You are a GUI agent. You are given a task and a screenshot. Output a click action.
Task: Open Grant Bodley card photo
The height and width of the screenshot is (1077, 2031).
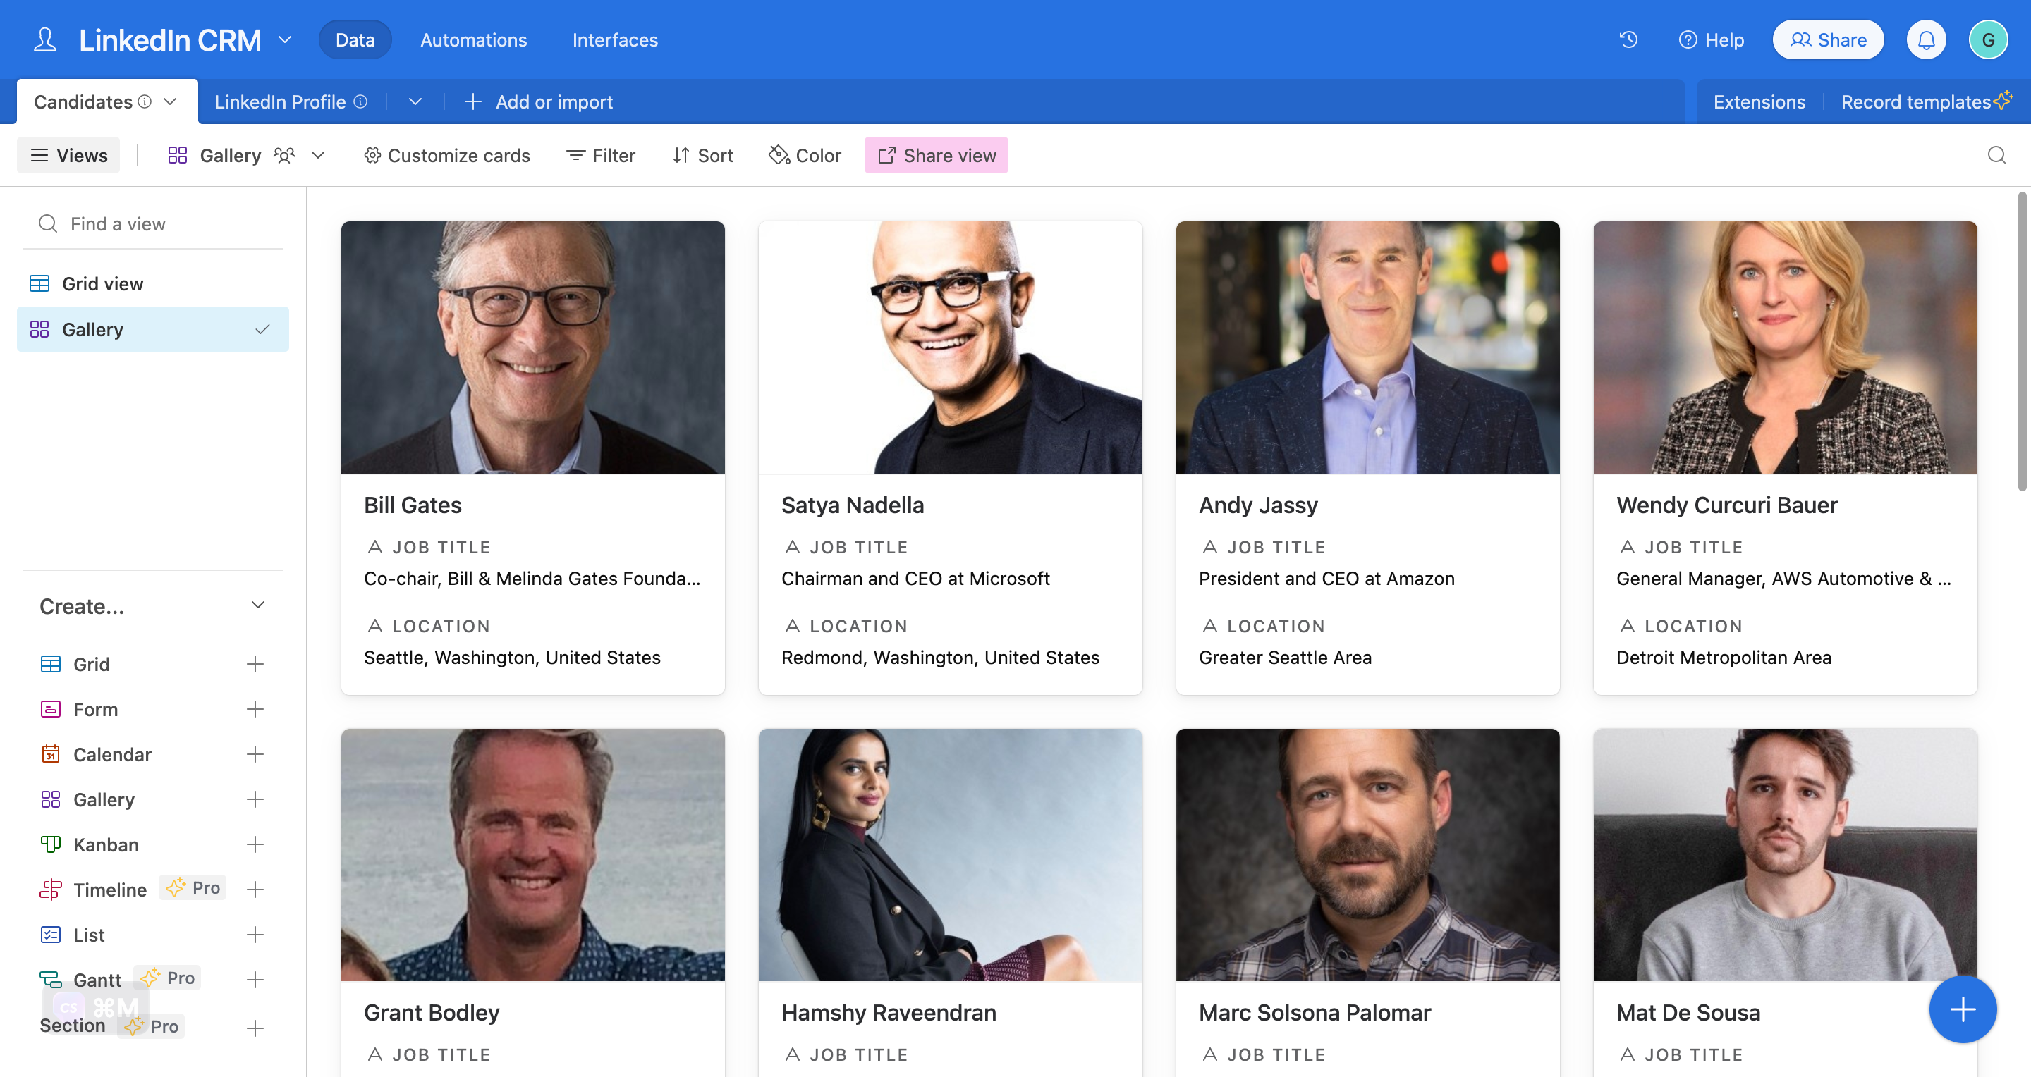533,855
